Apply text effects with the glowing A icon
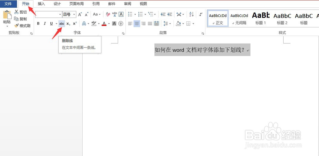The height and width of the screenshot is (156, 319). coord(84,24)
